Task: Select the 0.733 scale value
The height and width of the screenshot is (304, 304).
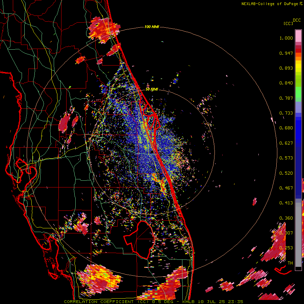Action: 286,113
